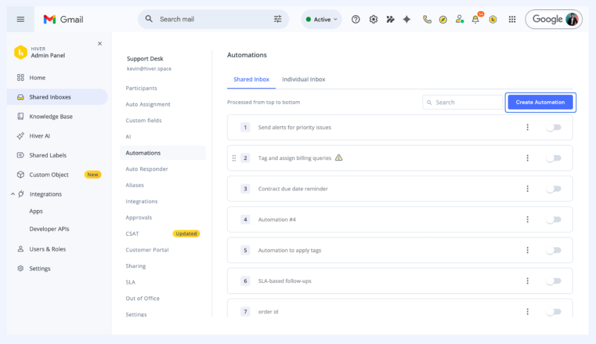Click the analytics wand icon next to settings gear
Image resolution: width=596 pixels, height=344 pixels.
pos(391,19)
